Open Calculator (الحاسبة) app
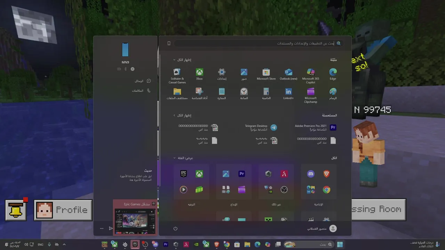Screen dimensions: 445x250 [266, 94]
